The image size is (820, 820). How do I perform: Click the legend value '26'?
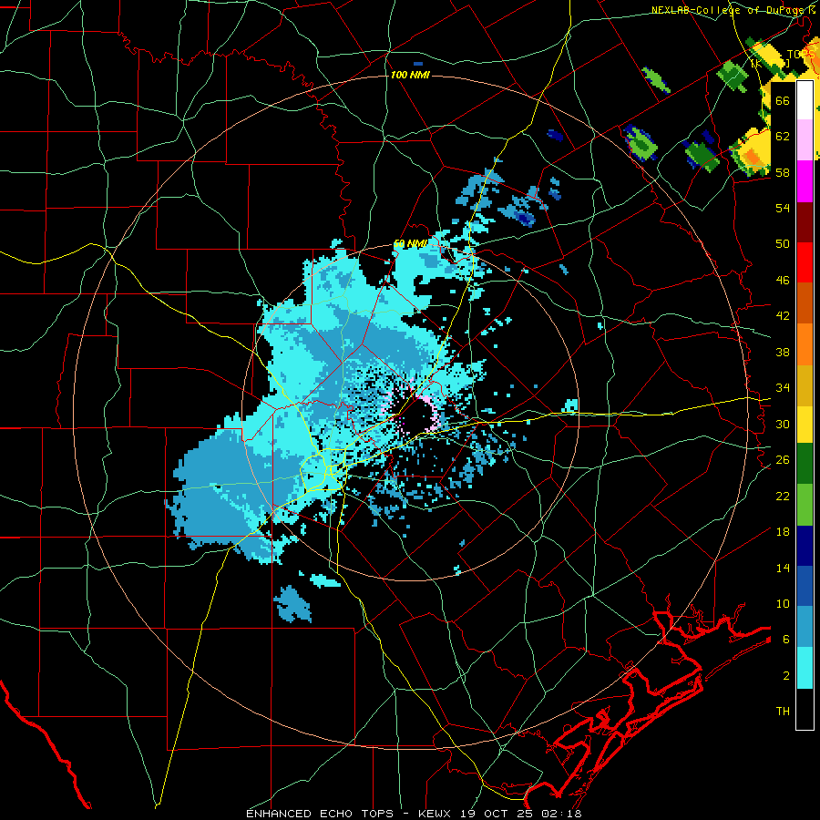click(783, 460)
